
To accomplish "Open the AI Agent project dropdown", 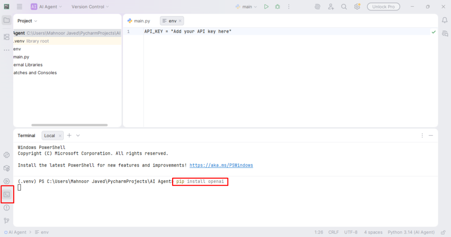I will [46, 7].
